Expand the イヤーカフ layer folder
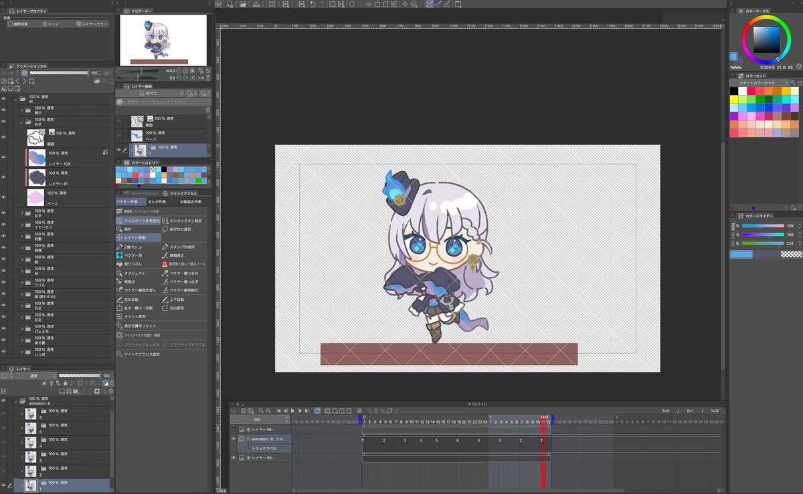This screenshot has height=494, width=803. pos(21,225)
